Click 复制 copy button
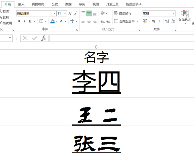 [4, 17]
